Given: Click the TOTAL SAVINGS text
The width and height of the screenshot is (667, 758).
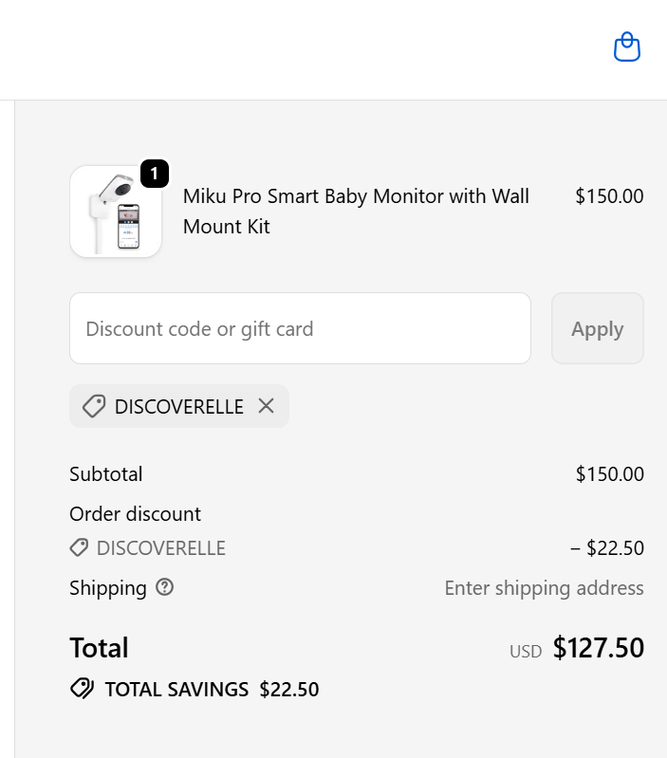Looking at the screenshot, I should (176, 690).
